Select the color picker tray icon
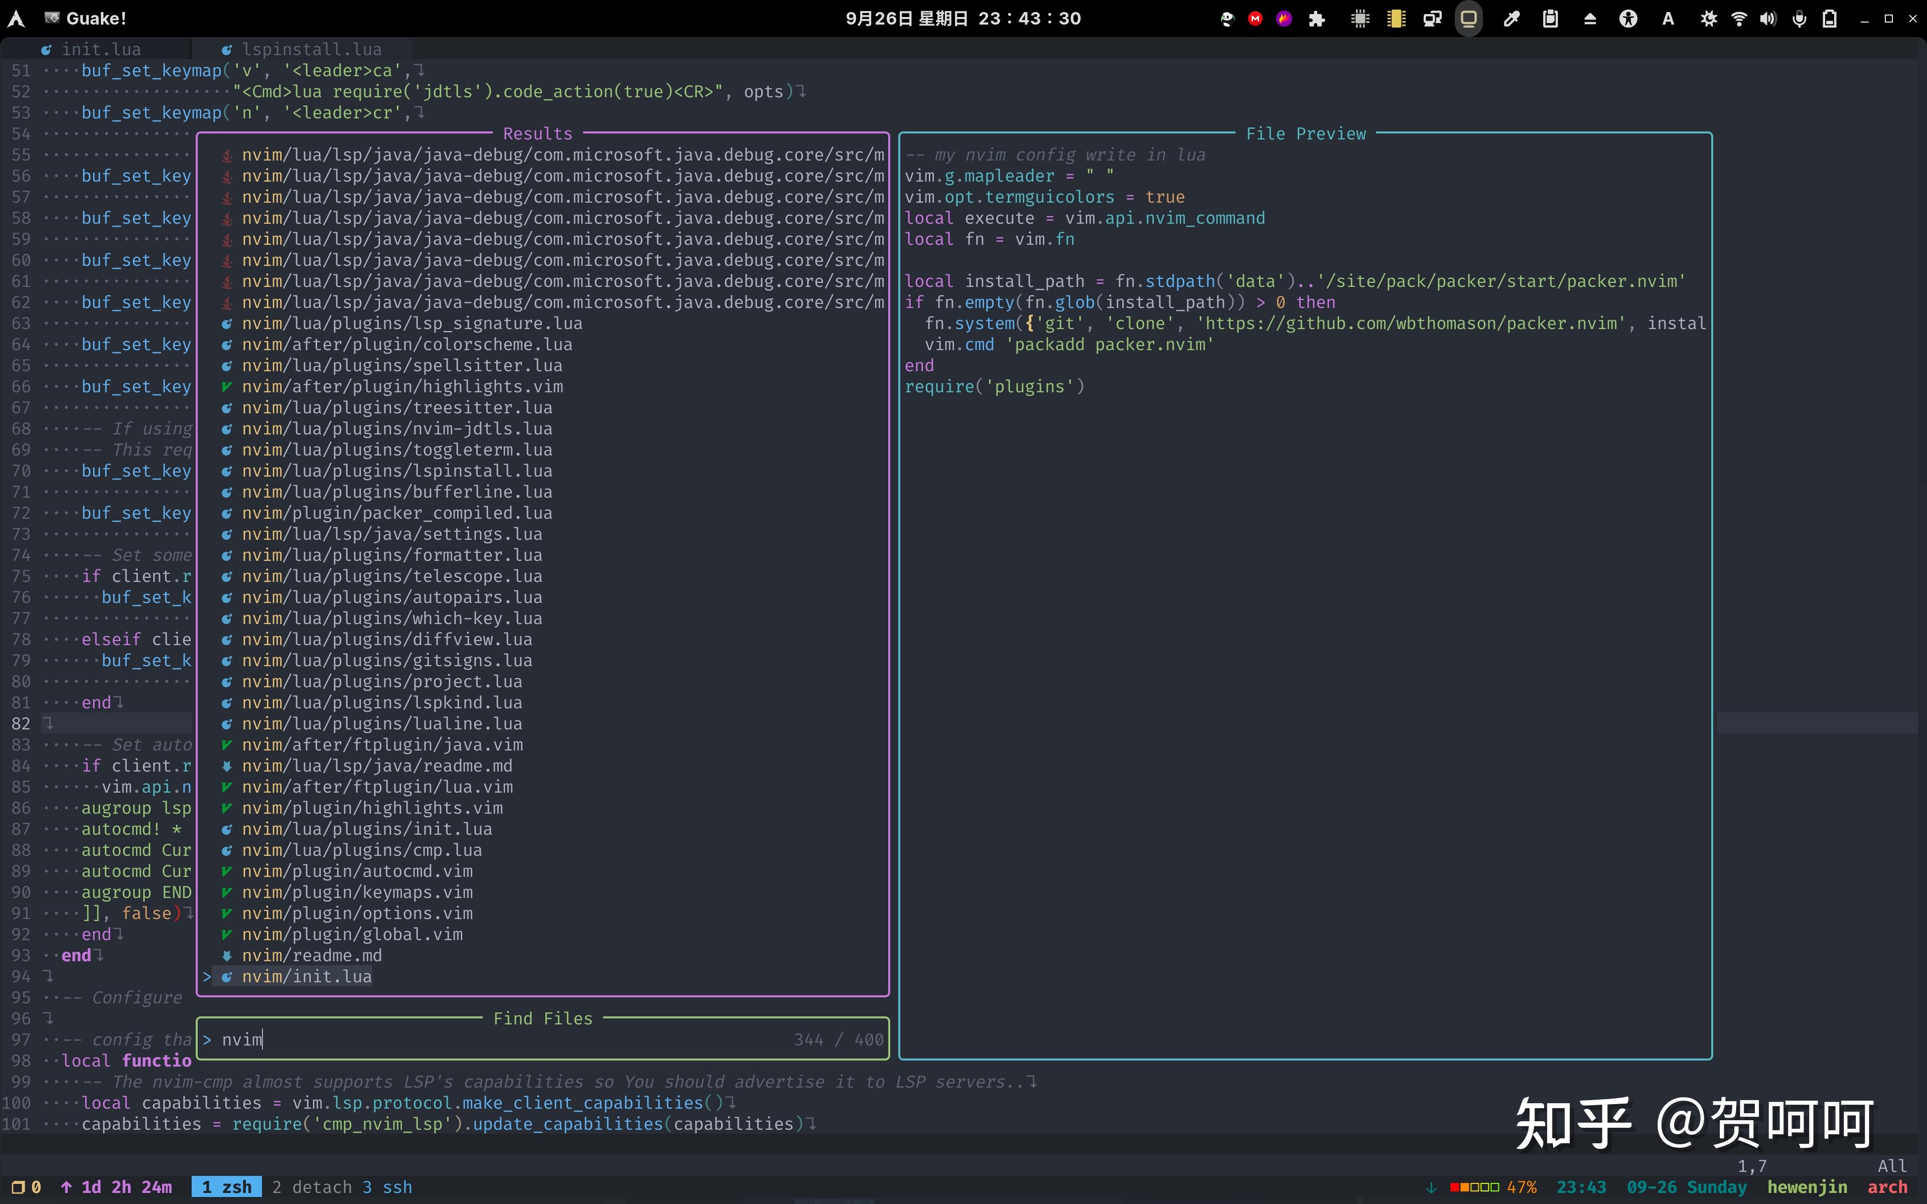Viewport: 1927px width, 1204px height. pyautogui.click(x=1511, y=18)
